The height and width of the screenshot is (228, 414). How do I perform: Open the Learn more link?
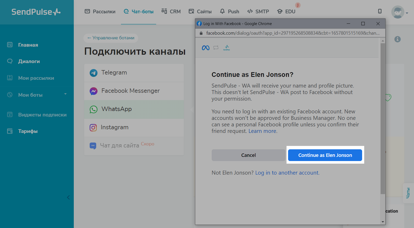tap(262, 131)
